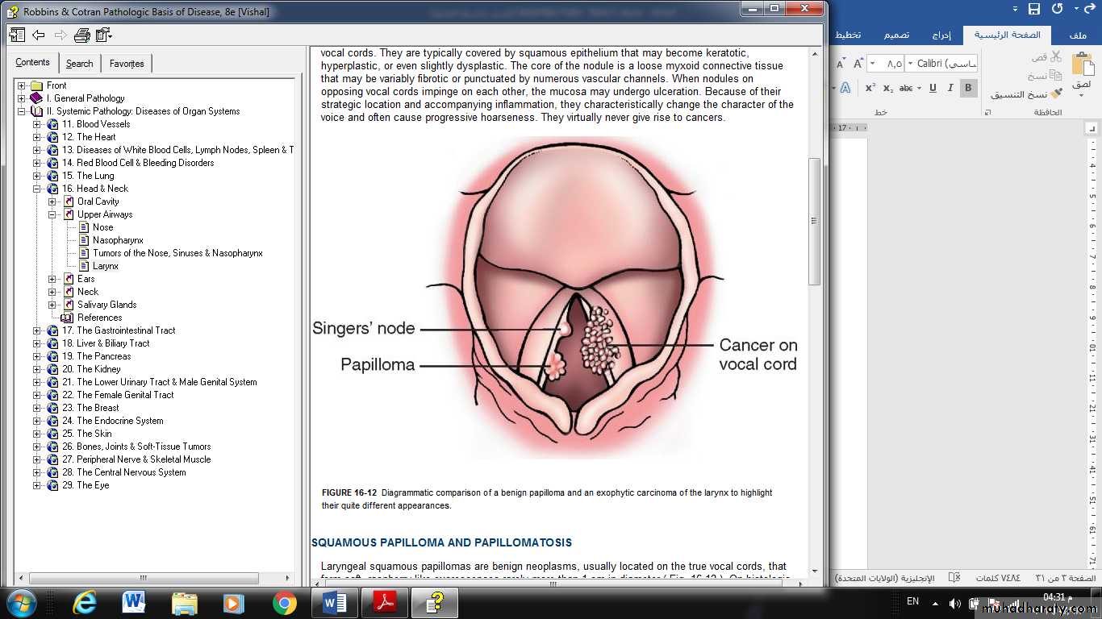The width and height of the screenshot is (1102, 619).
Task: Click the content pane vertical scrollbar thumb
Action: point(814,221)
